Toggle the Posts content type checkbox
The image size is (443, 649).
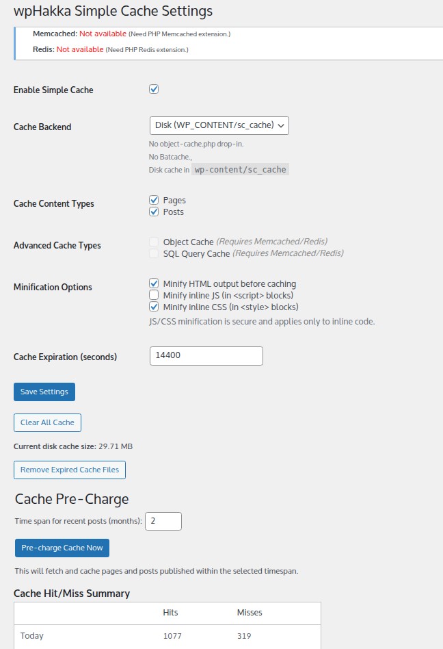click(x=154, y=212)
